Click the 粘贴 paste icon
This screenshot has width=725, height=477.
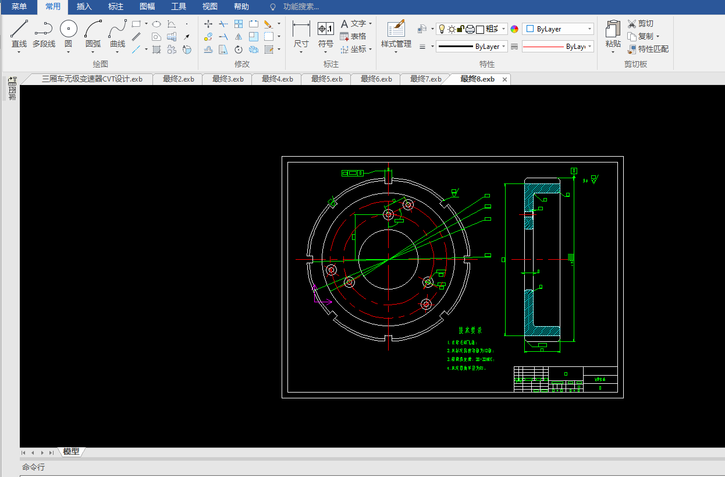(x=613, y=29)
